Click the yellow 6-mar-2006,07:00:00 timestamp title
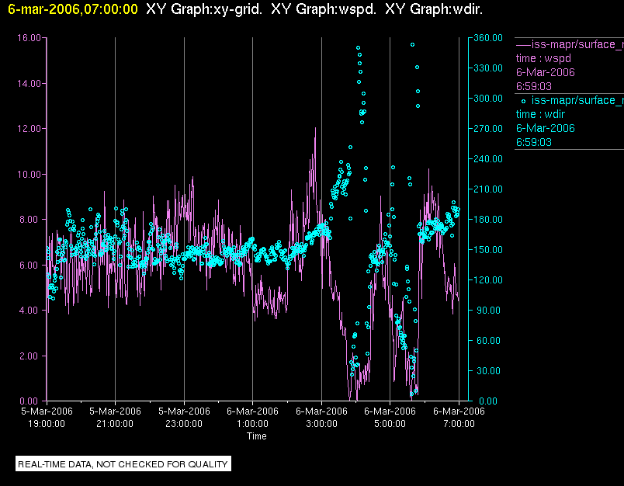This screenshot has height=486, width=624. [73, 9]
